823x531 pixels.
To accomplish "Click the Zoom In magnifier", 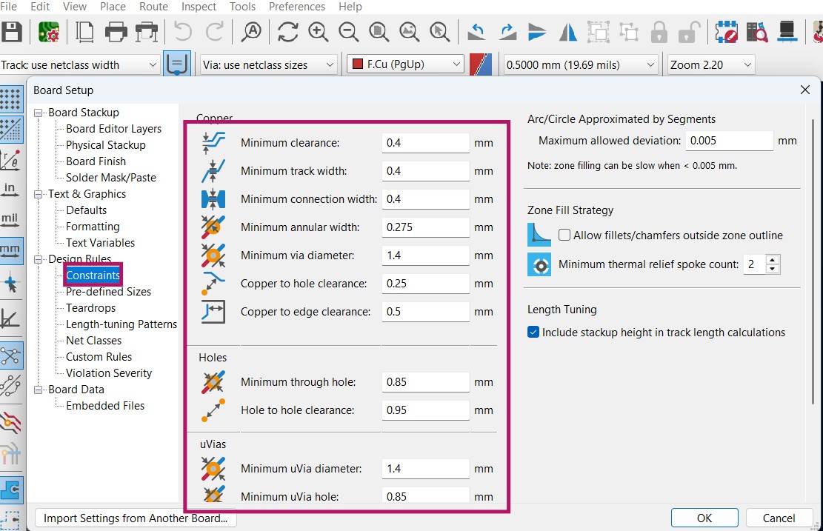I will [318, 33].
